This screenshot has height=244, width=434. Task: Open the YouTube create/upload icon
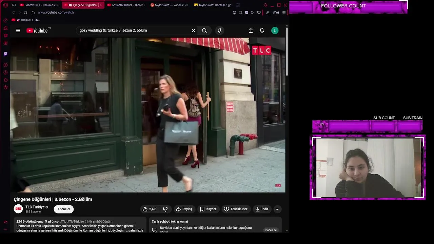click(x=251, y=30)
